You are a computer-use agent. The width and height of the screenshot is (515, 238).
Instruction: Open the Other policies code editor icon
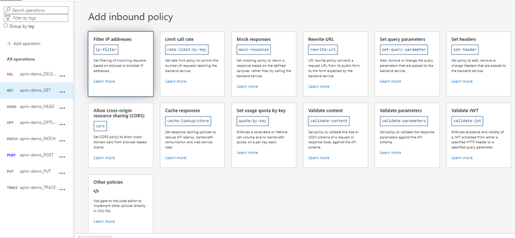pyautogui.click(x=96, y=191)
